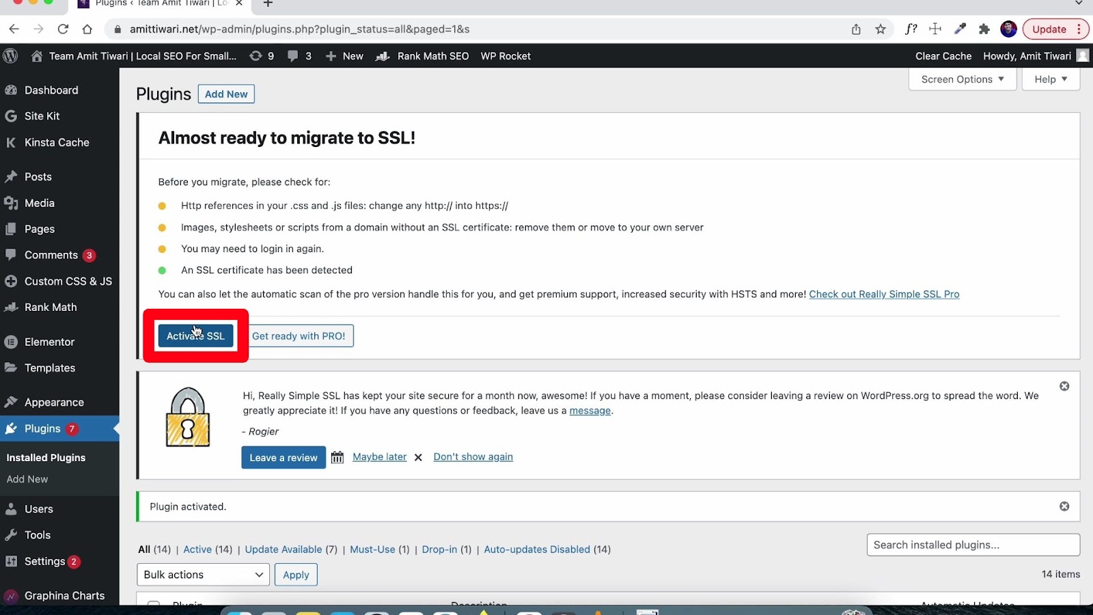Screen dimensions: 1093x615
Task: Bookmark this page with the star icon
Action: (x=881, y=29)
